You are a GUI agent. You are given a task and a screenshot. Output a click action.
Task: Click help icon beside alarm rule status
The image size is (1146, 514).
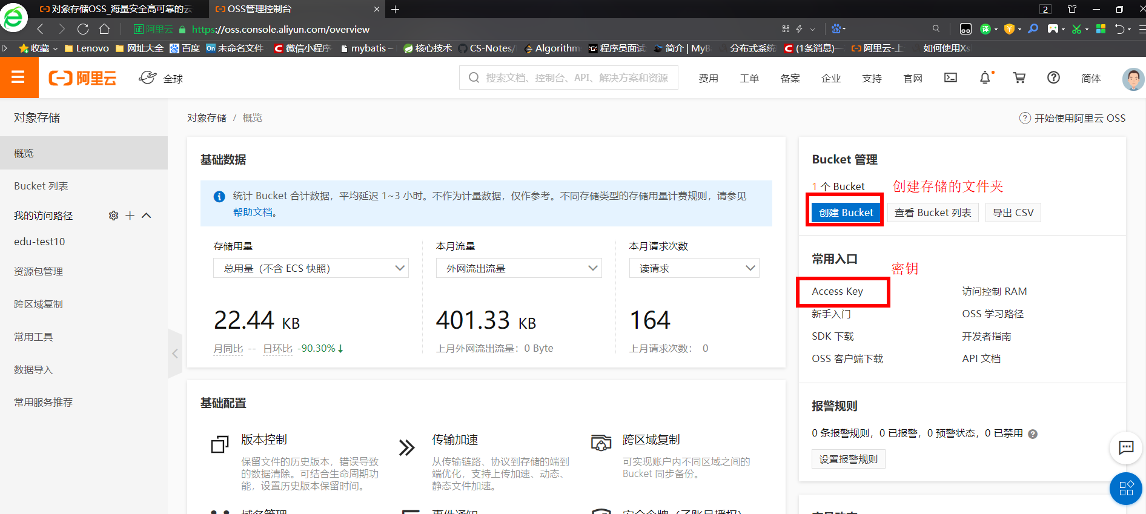pos(1033,433)
